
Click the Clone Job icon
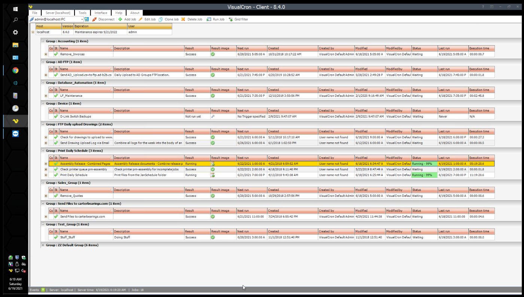coord(161,19)
